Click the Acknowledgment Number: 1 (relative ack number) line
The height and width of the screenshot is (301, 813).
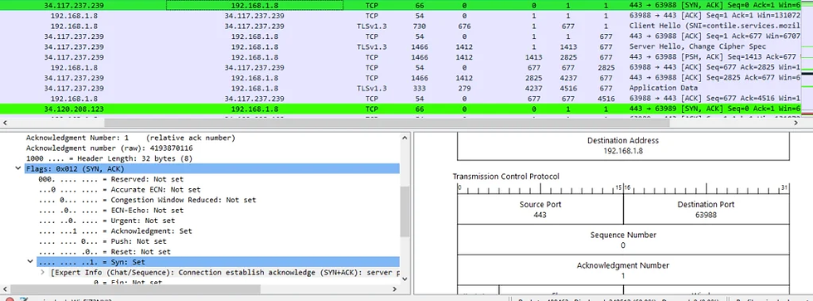(131, 138)
